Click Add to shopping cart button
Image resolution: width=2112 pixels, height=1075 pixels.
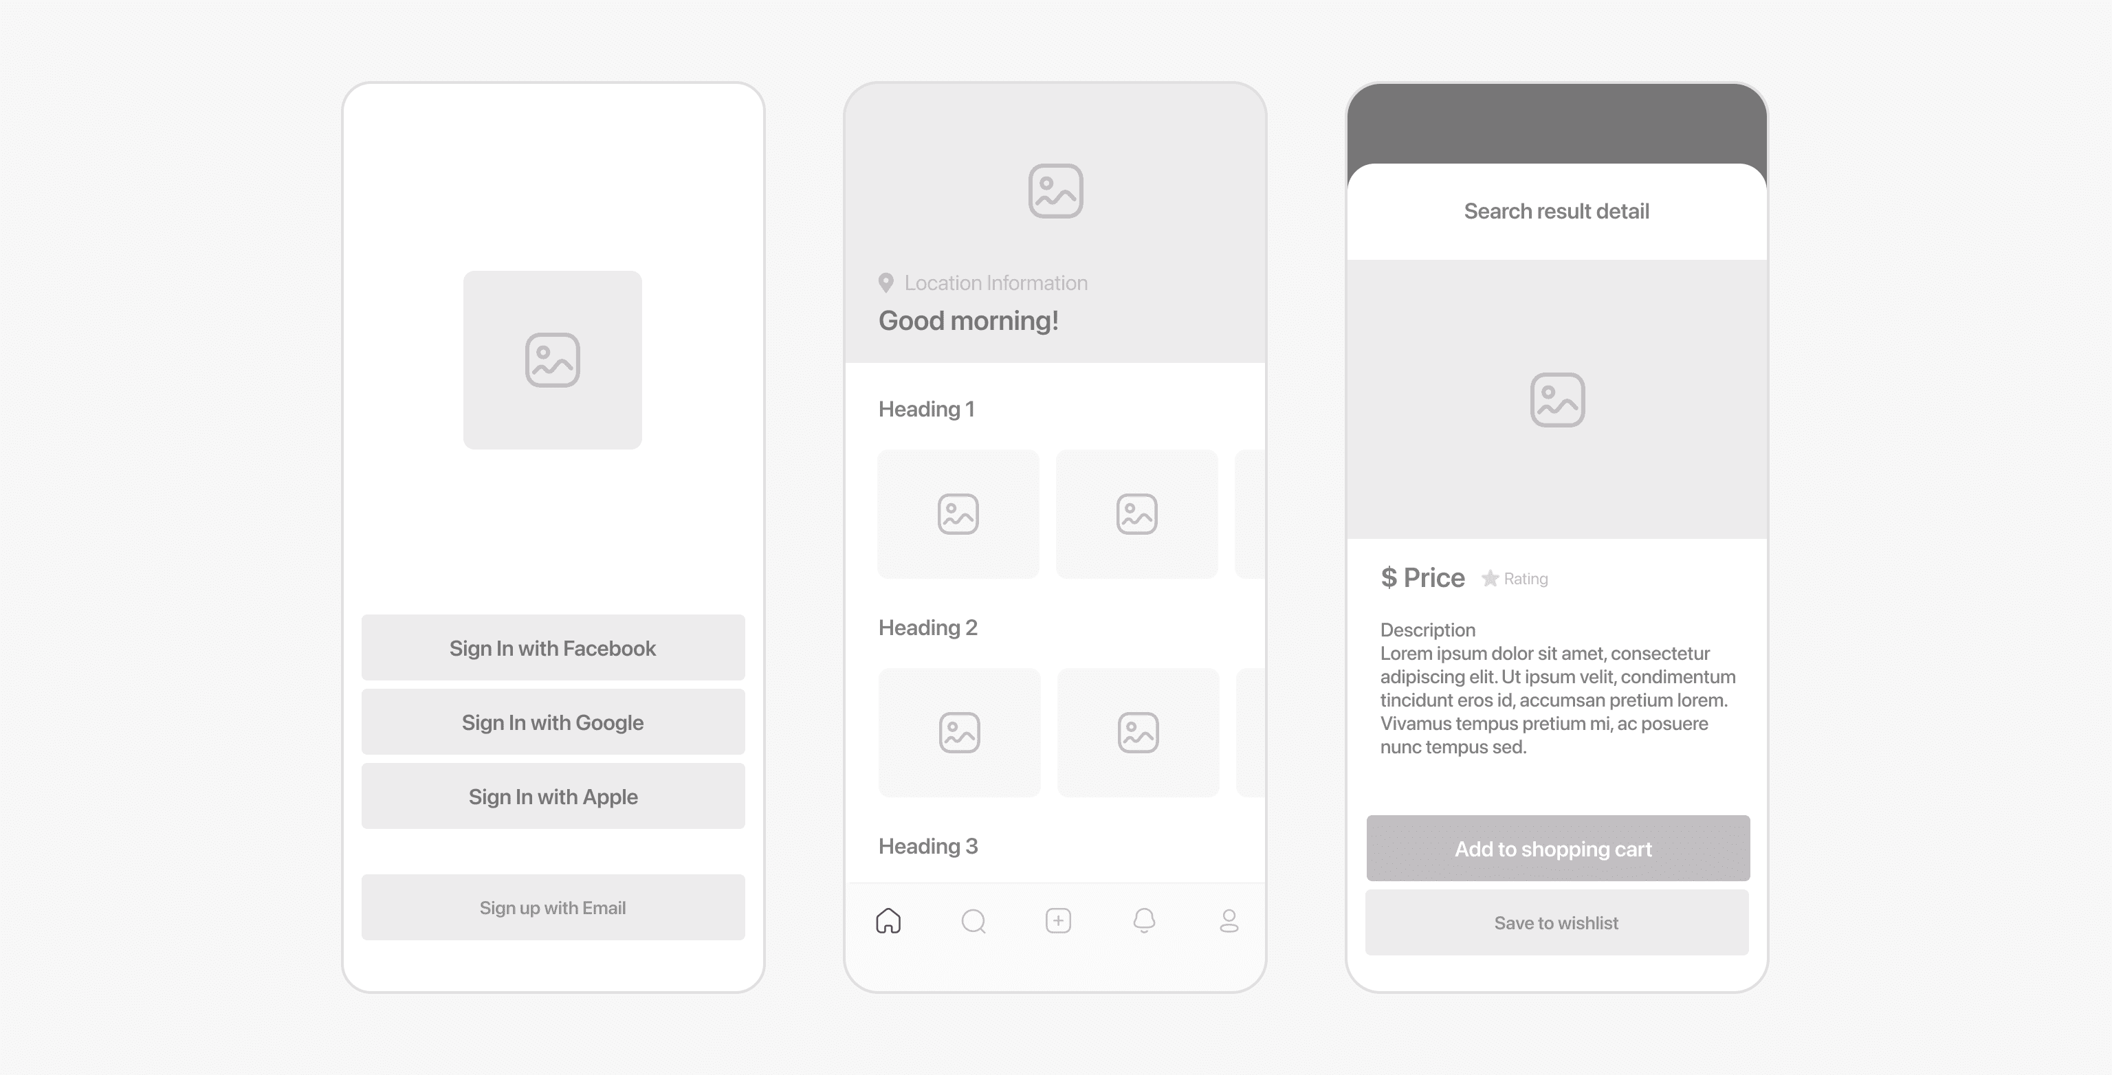click(x=1556, y=847)
